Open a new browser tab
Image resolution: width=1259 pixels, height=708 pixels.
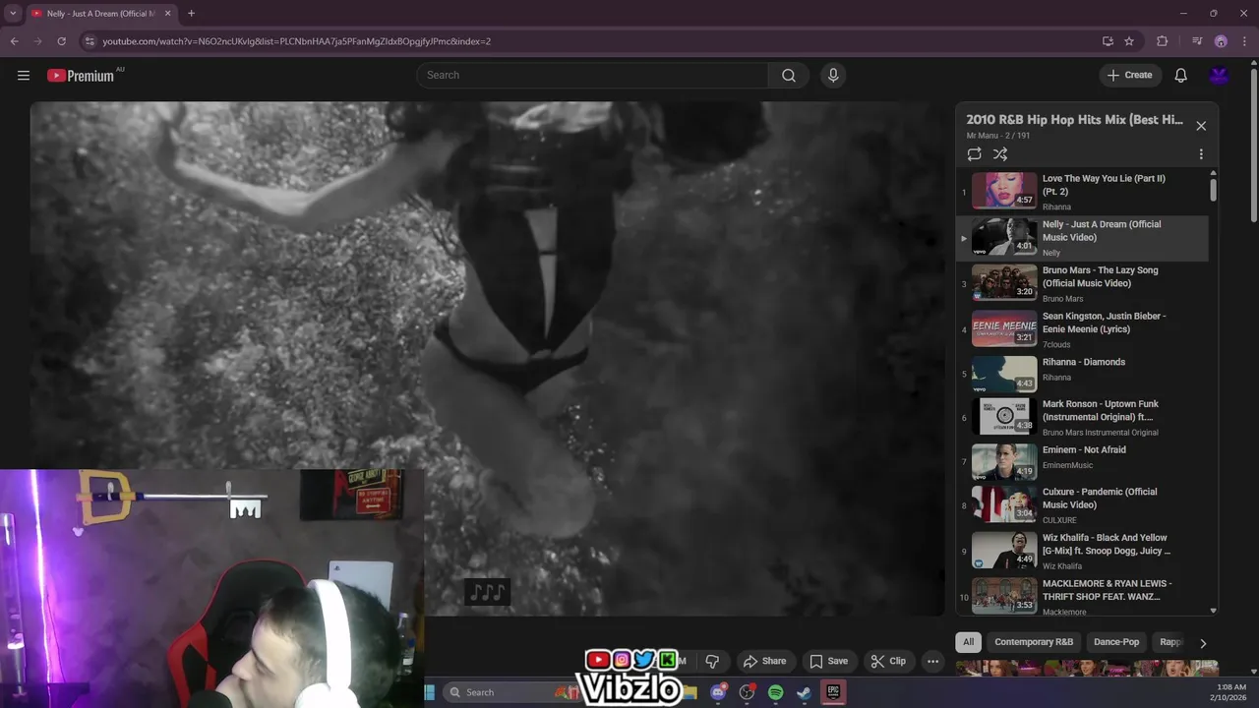pyautogui.click(x=191, y=14)
